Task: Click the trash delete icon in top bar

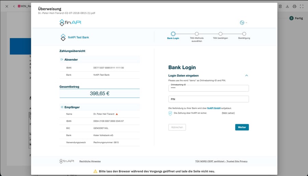Action: [x=280, y=6]
